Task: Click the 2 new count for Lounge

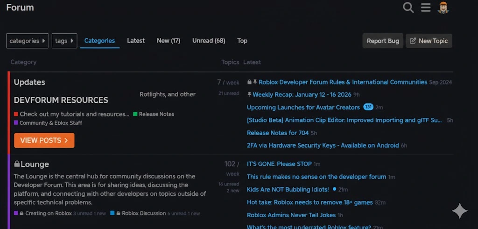Action: click(233, 191)
